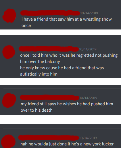The height and width of the screenshot is (148, 121).
Task: Click line 'he only knew cause he had a friend'
Action: click(53, 68)
